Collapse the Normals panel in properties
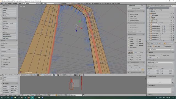176x99 pixels. click(148, 53)
